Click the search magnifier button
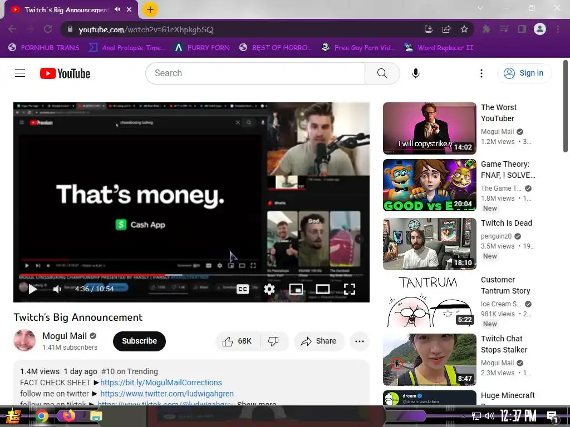Viewport: 570px width, 427px height. click(382, 73)
